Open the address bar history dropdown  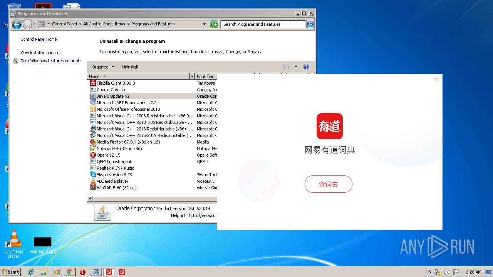(205, 24)
